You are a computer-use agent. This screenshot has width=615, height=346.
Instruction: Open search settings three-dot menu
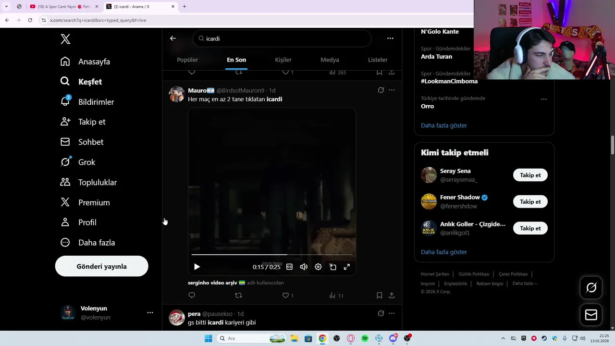click(x=390, y=38)
